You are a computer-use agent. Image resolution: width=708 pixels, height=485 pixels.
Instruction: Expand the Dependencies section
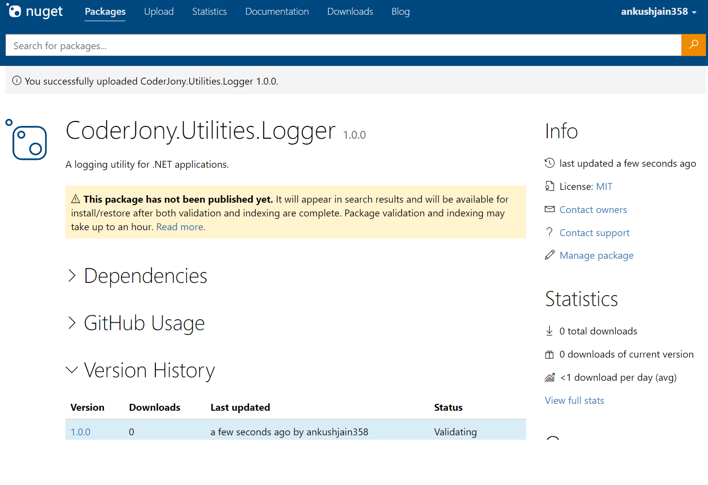pos(137,275)
